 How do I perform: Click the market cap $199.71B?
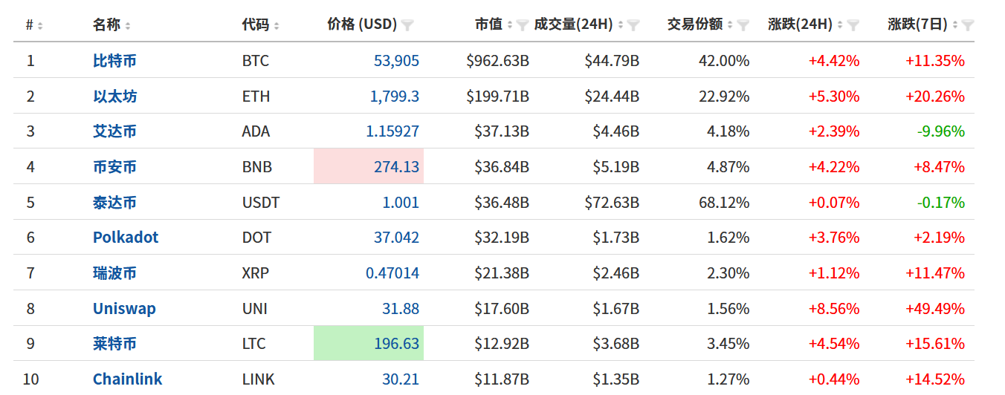pyautogui.click(x=498, y=97)
